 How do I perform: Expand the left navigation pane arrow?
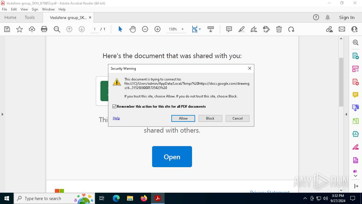click(2, 114)
